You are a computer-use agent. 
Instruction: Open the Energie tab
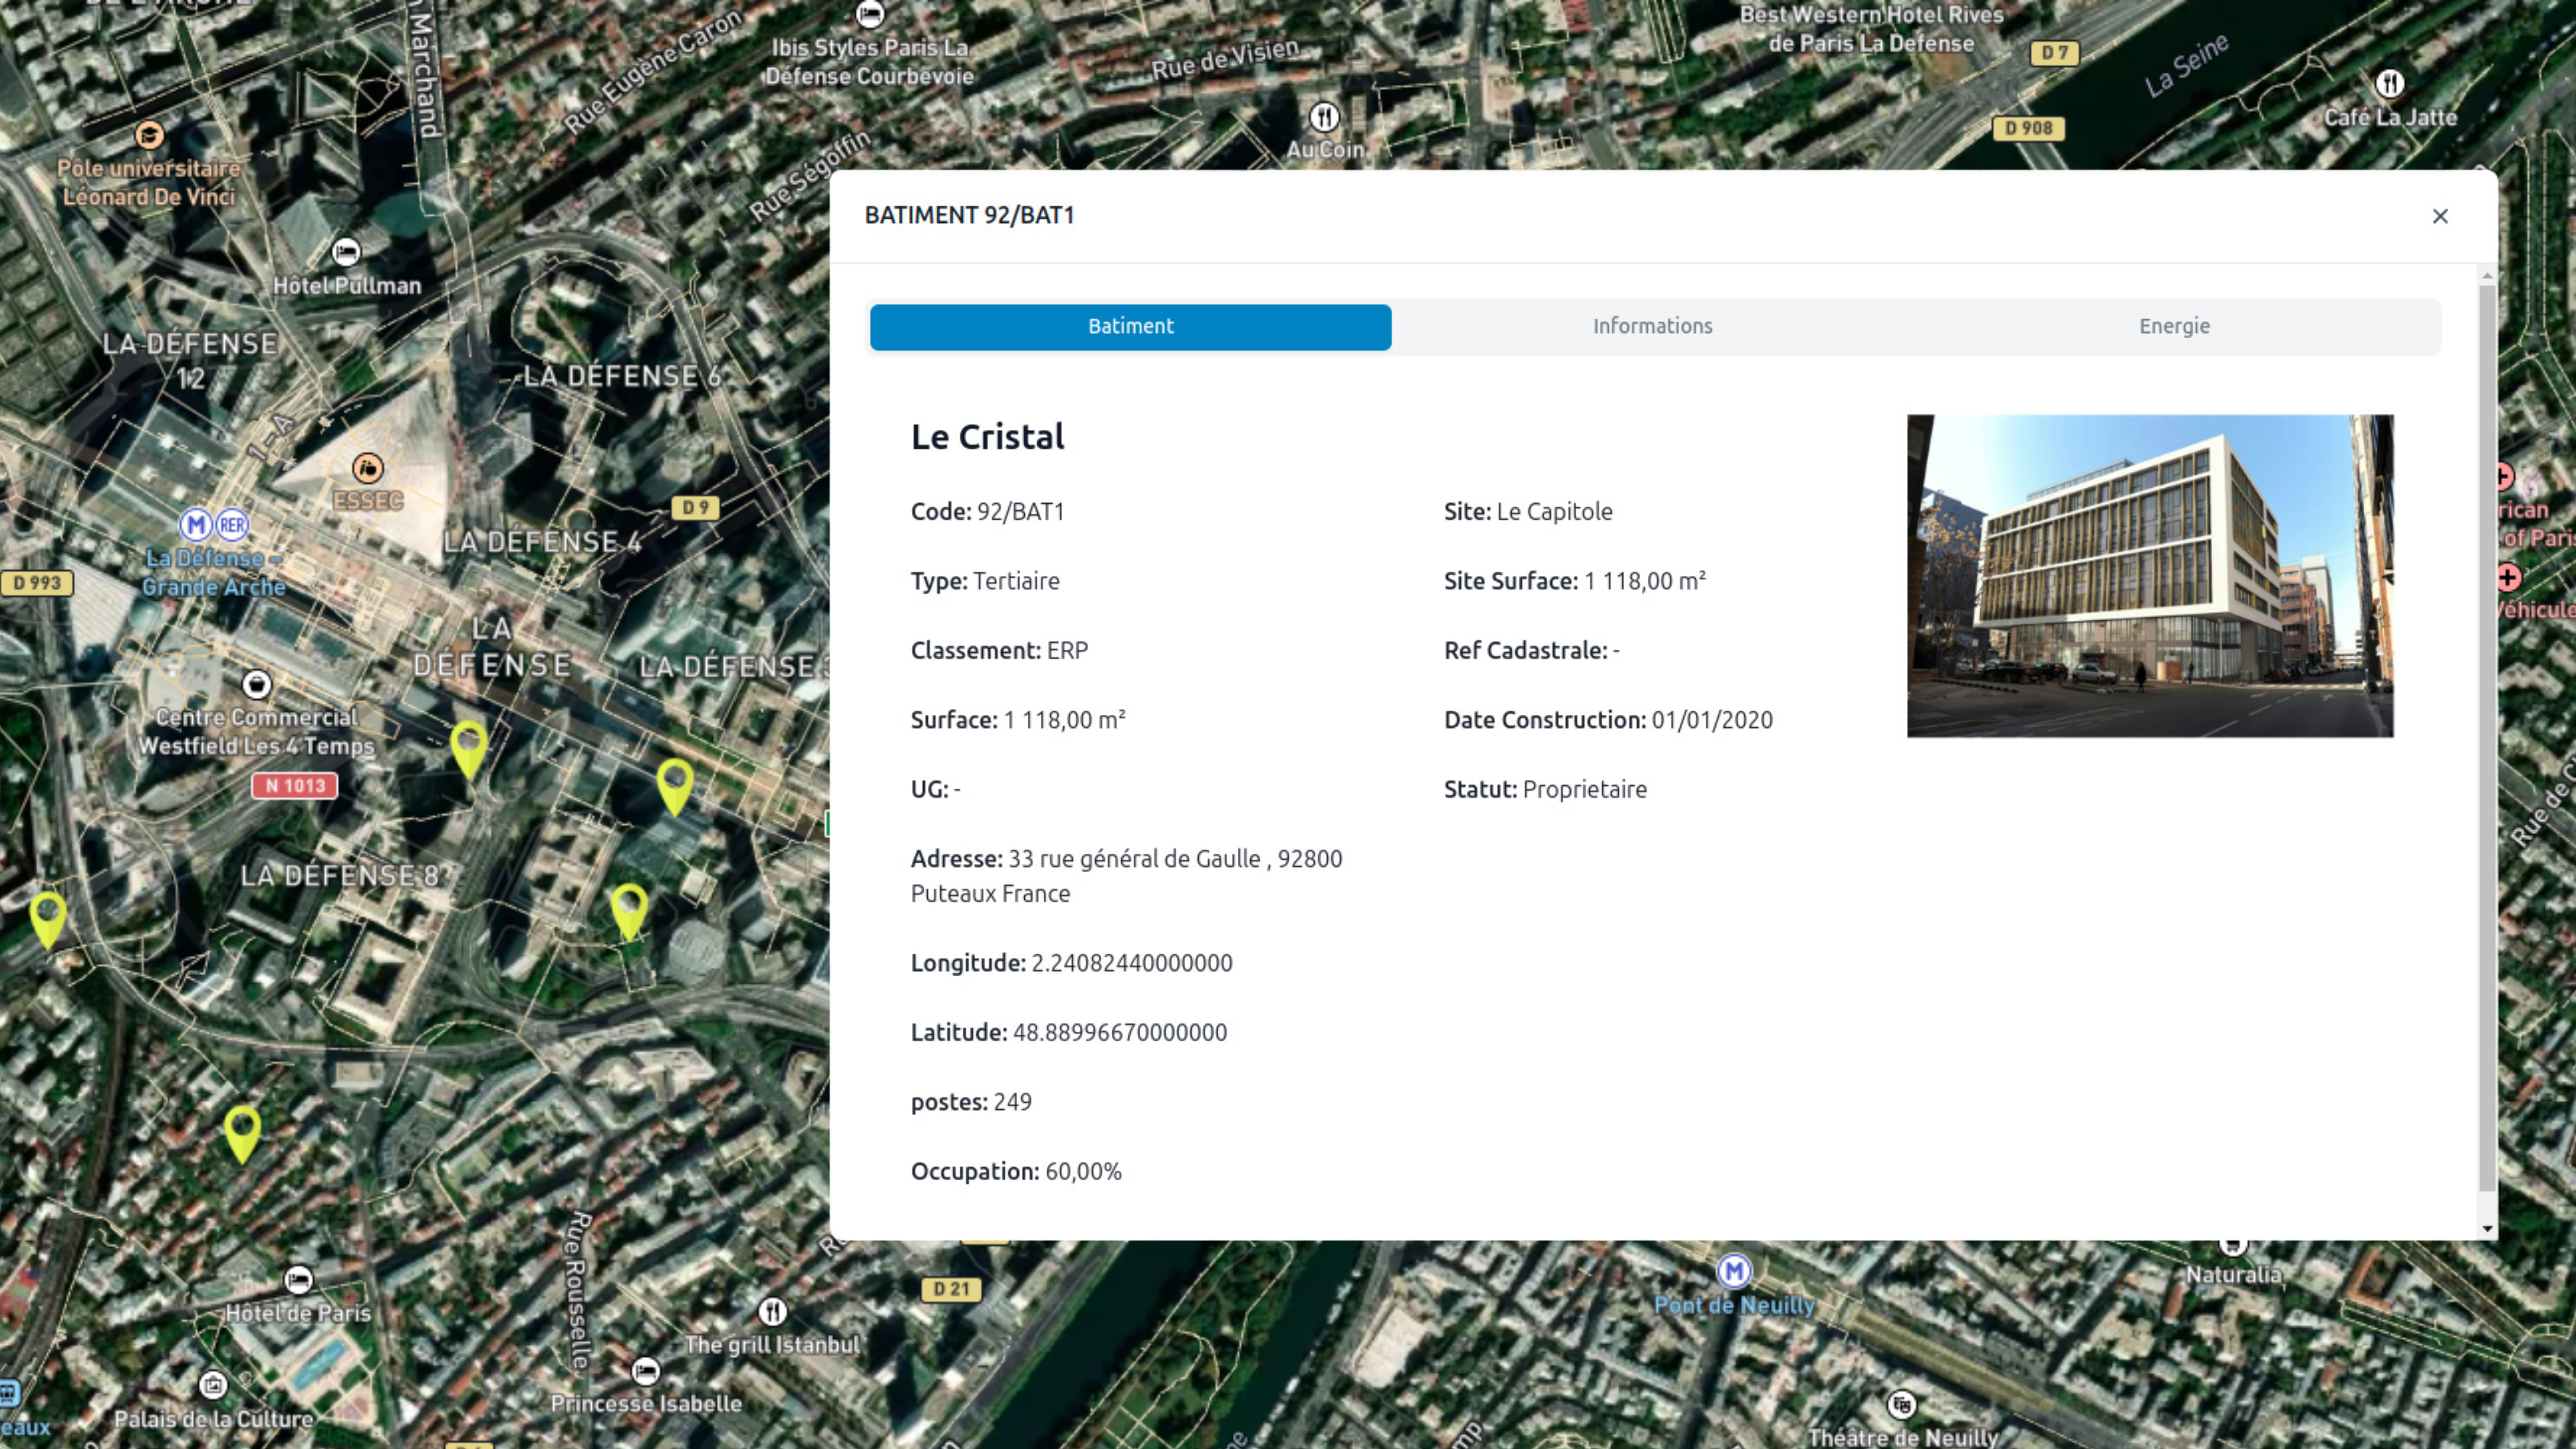(2174, 326)
